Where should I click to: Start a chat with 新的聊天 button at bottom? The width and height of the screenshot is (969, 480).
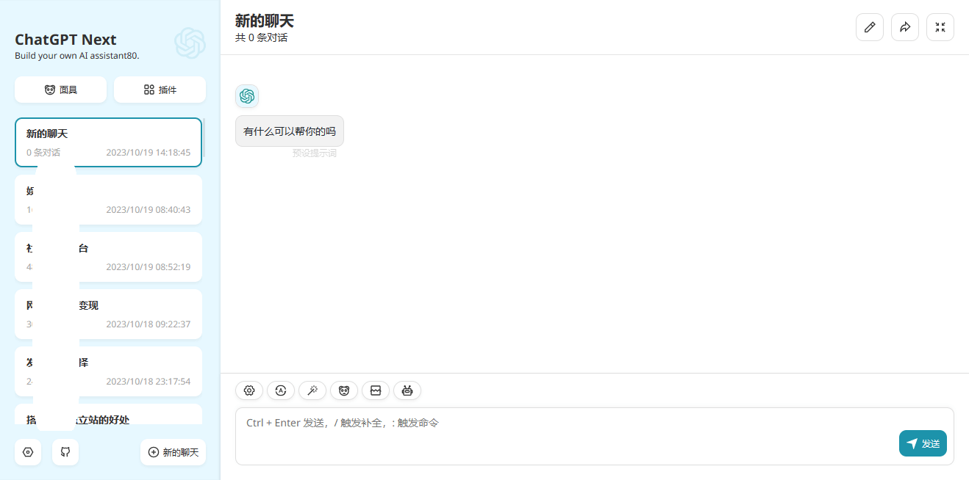tap(173, 452)
